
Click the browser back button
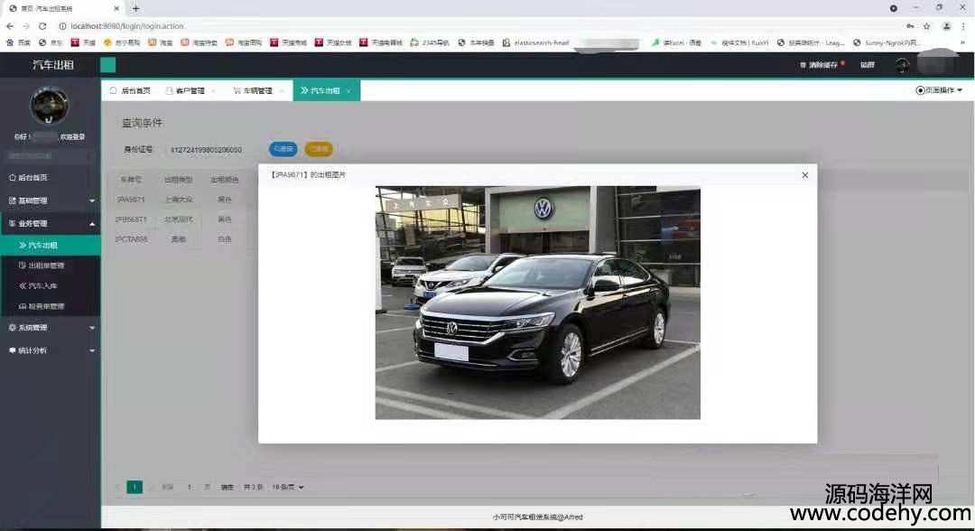[x=9, y=26]
